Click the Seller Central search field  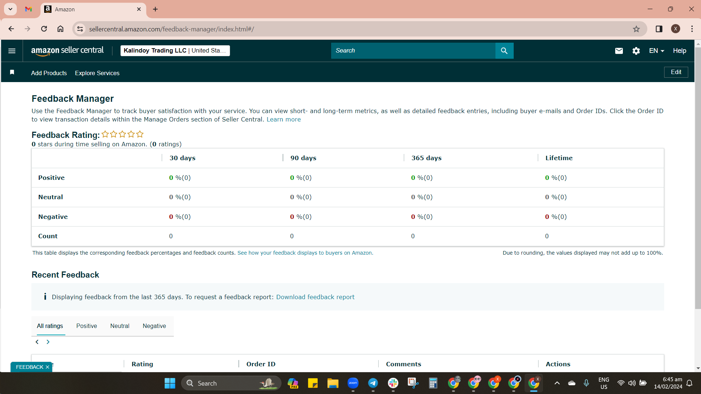tap(413, 51)
